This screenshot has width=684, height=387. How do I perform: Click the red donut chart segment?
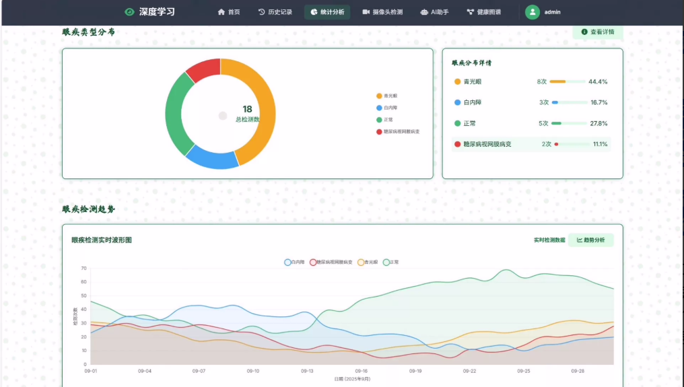click(x=205, y=68)
